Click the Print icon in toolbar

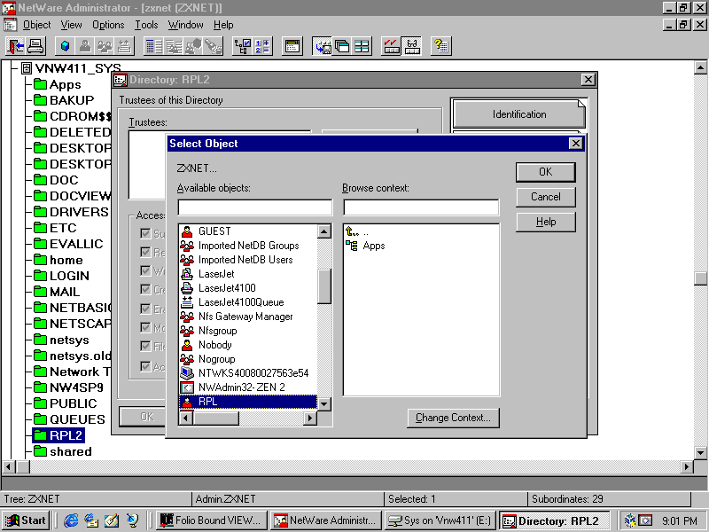tap(35, 46)
